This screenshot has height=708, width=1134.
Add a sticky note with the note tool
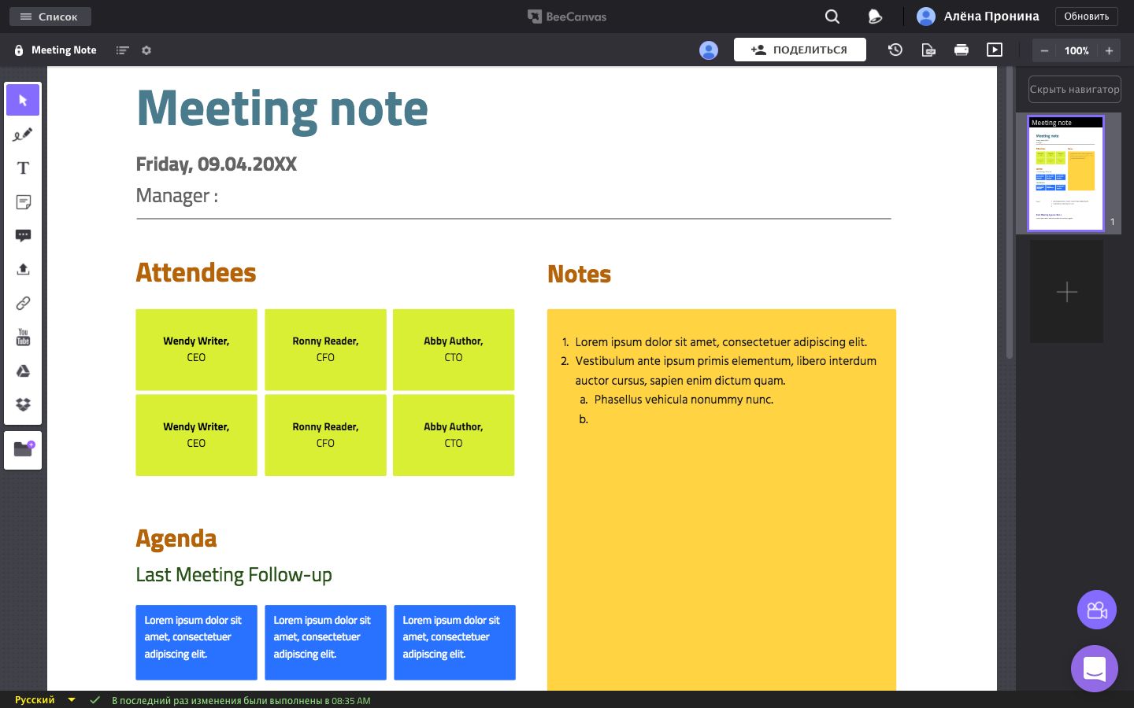23,202
